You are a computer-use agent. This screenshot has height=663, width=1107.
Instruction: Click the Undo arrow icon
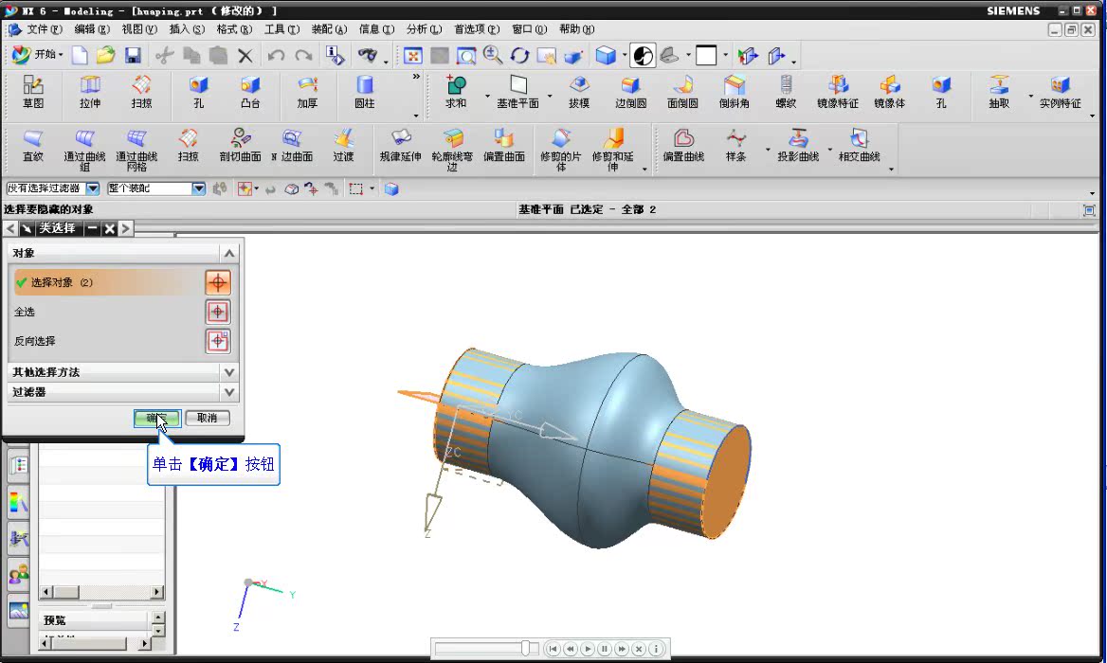coord(276,55)
